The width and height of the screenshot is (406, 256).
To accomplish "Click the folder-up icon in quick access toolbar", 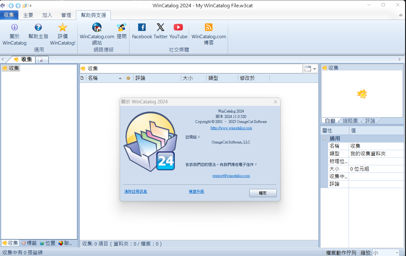I will [25, 5].
